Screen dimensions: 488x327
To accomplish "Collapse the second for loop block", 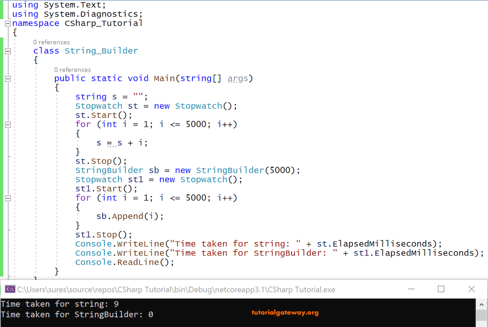I will (x=7, y=197).
